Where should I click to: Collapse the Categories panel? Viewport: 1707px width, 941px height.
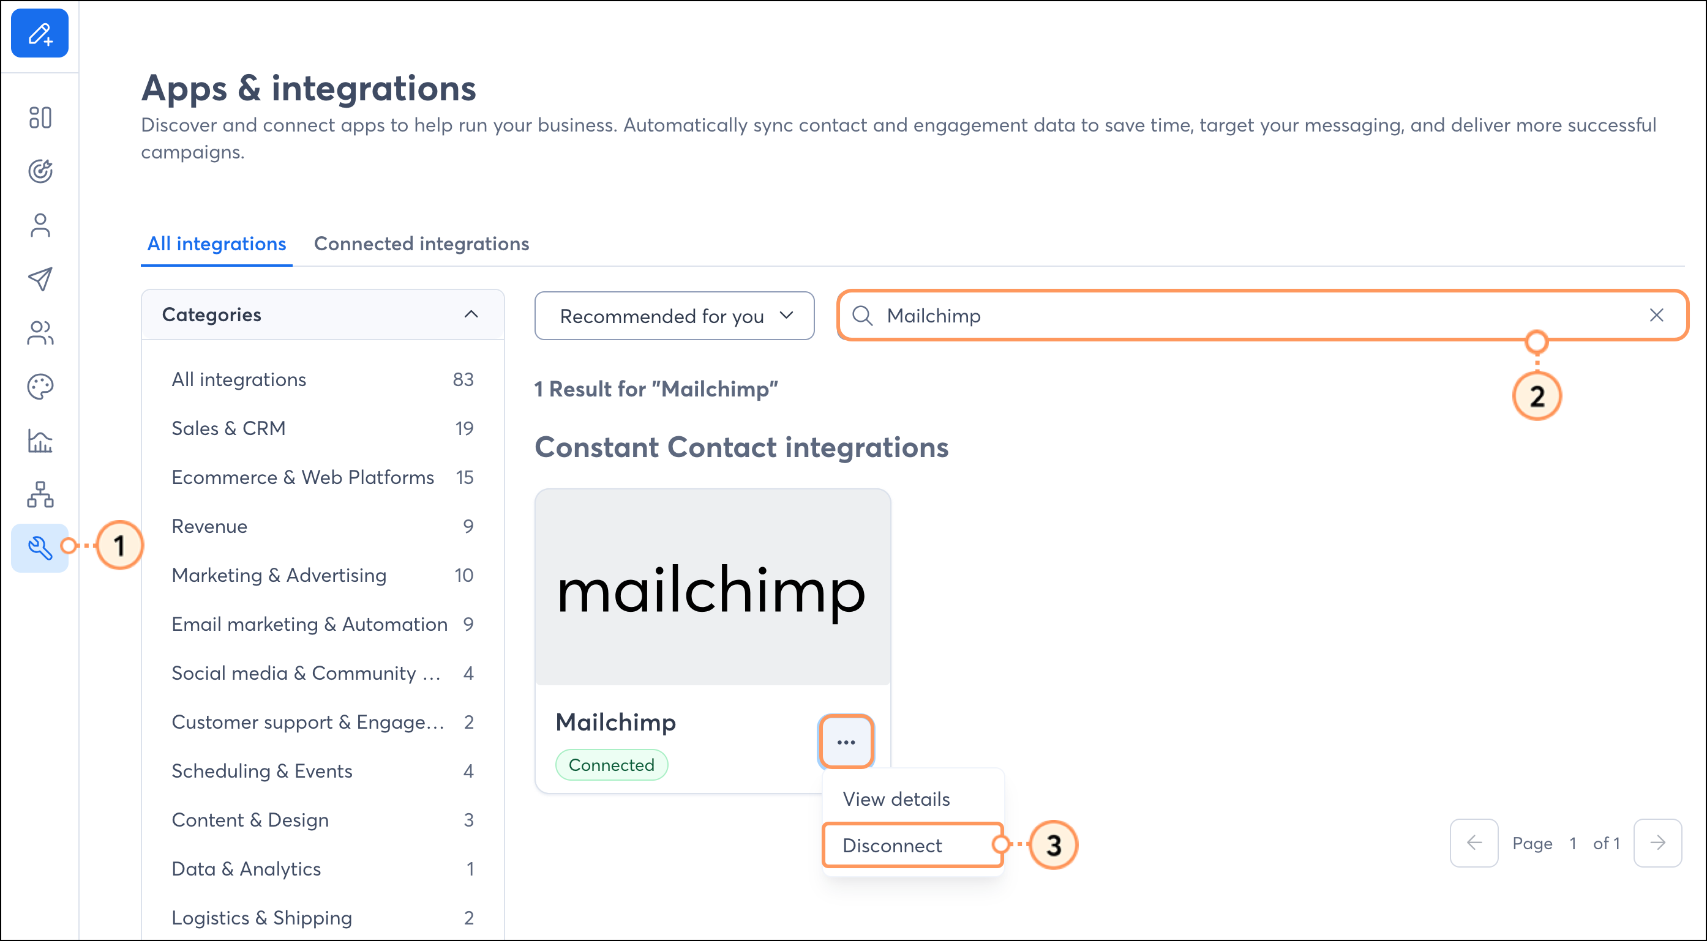point(471,314)
